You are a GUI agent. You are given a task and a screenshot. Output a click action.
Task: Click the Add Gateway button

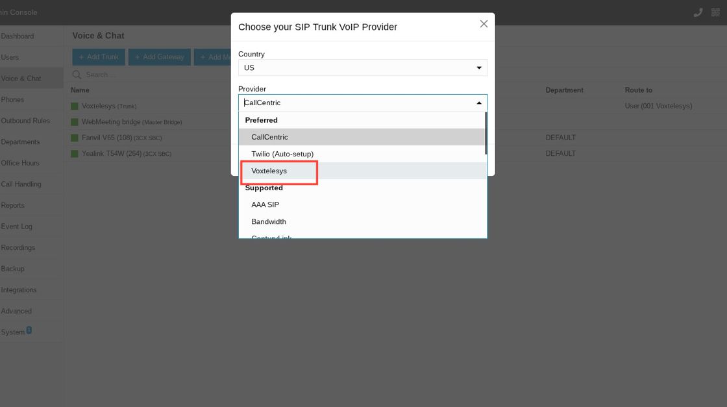160,57
